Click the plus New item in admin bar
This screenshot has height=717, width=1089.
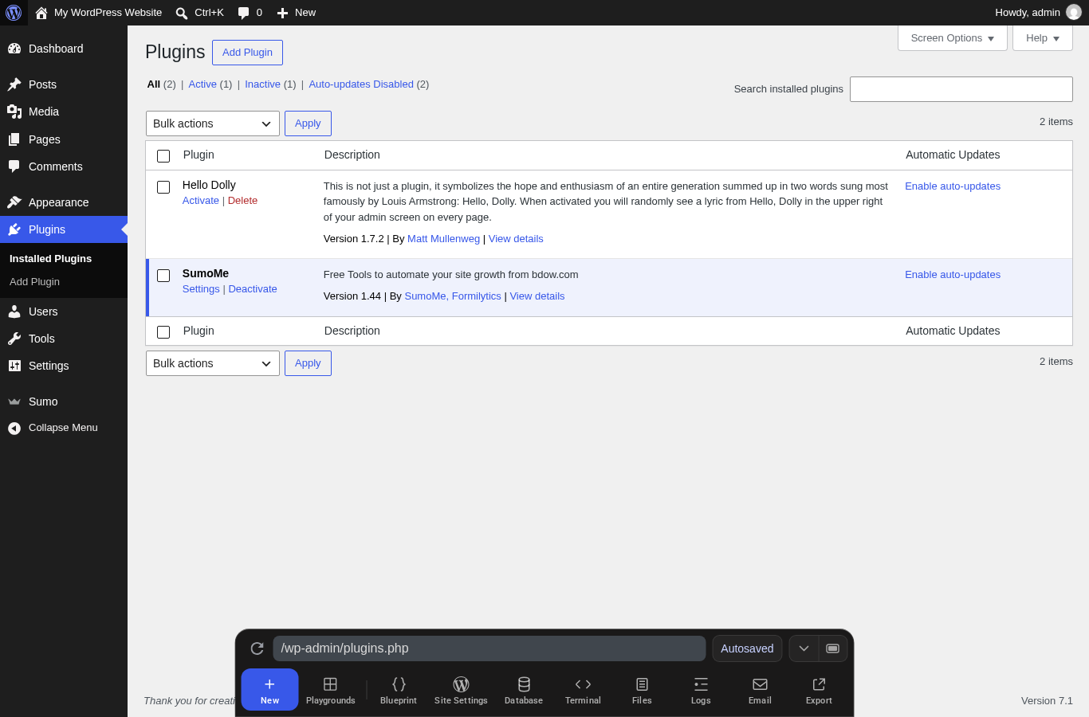pyautogui.click(x=296, y=13)
